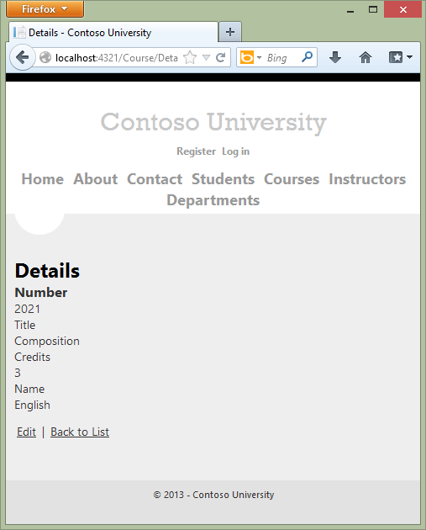Click the Composition title value

click(47, 341)
